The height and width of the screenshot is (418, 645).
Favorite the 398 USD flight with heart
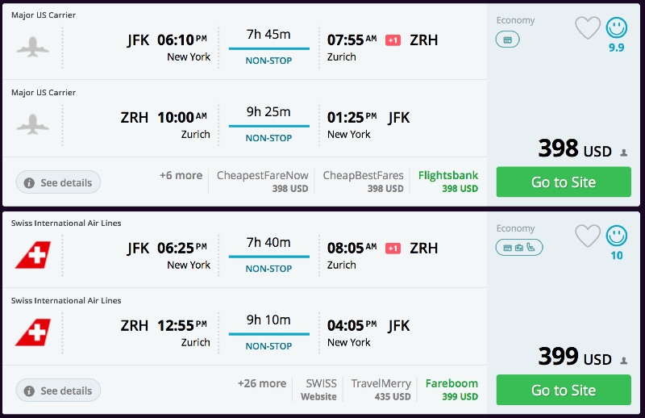[588, 28]
